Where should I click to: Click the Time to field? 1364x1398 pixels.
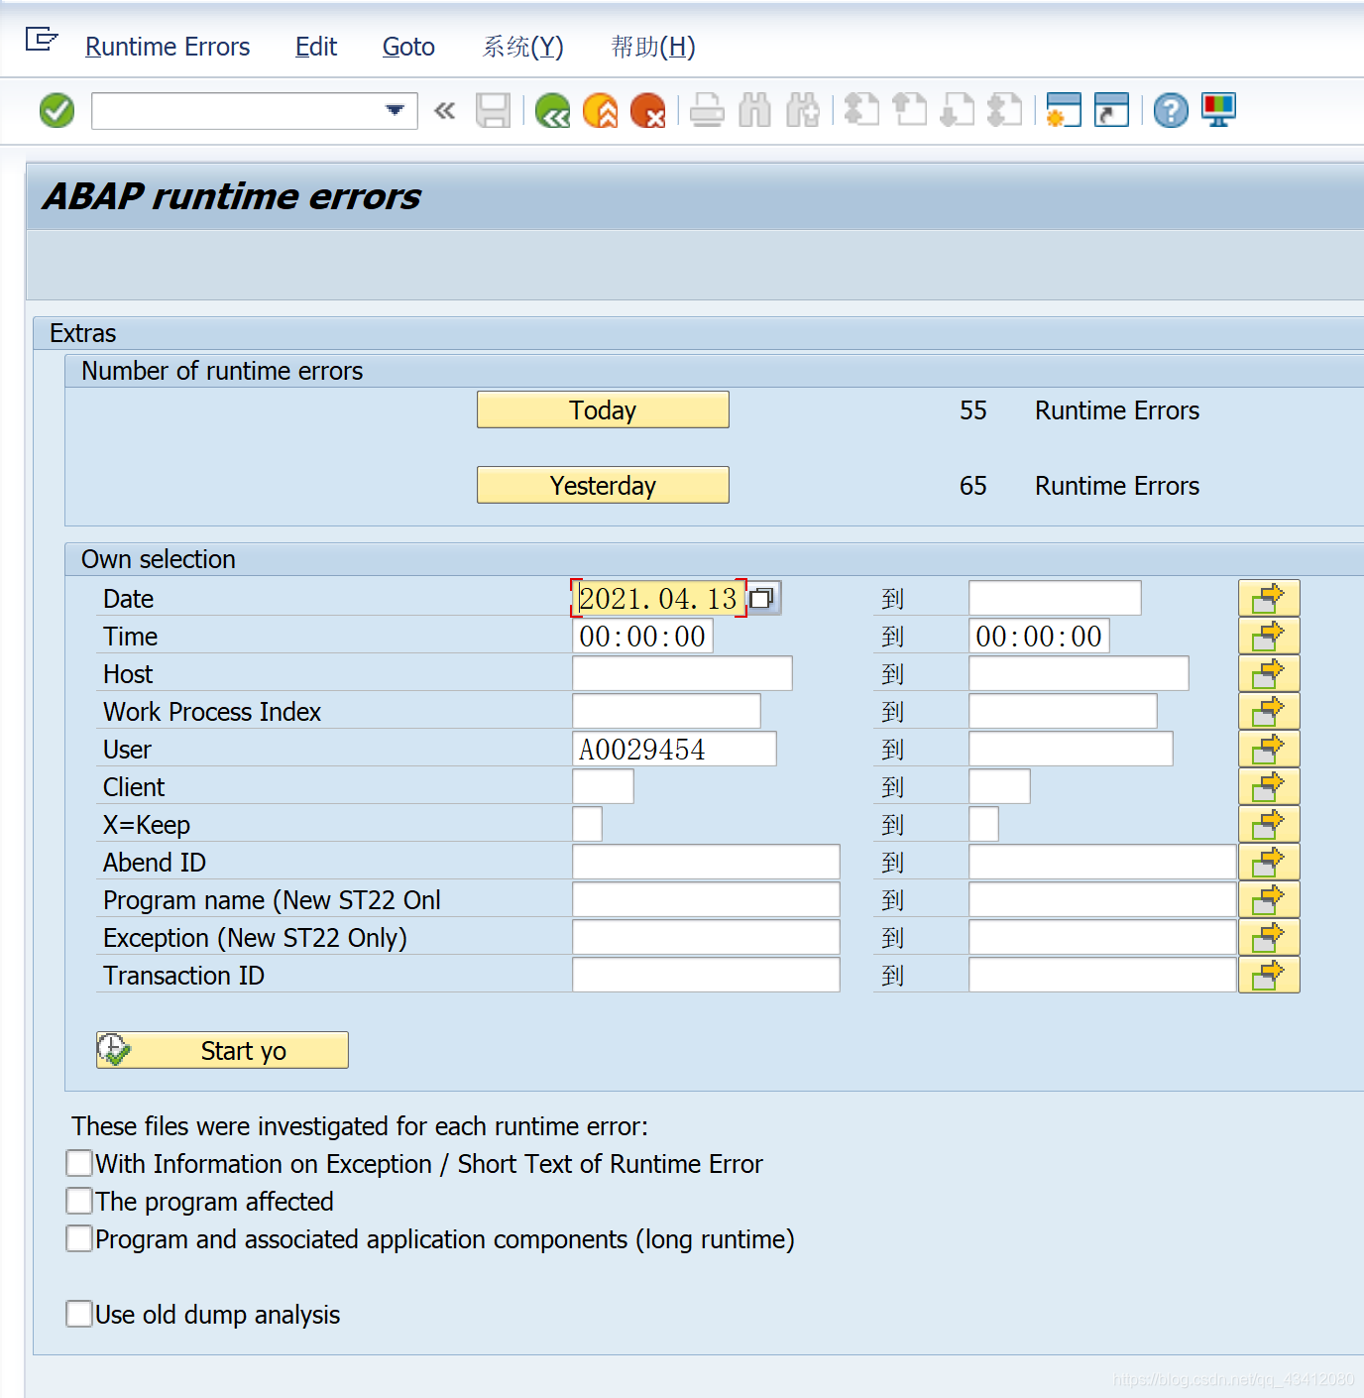coord(1039,636)
